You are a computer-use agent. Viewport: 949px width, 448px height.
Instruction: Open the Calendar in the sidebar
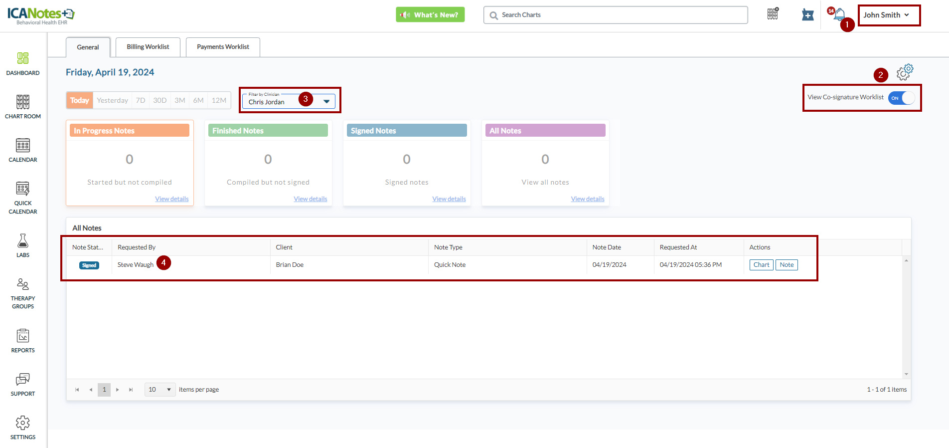(23, 150)
